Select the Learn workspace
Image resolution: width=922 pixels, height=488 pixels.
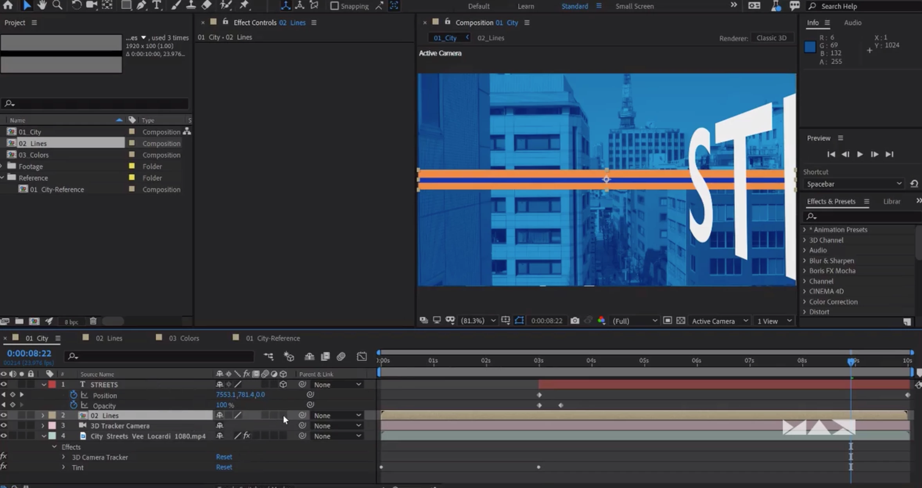click(x=526, y=6)
